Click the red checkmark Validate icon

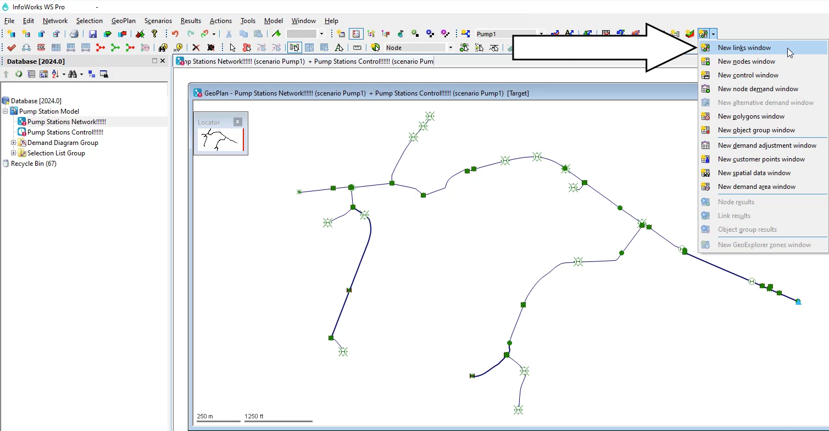(x=11, y=47)
